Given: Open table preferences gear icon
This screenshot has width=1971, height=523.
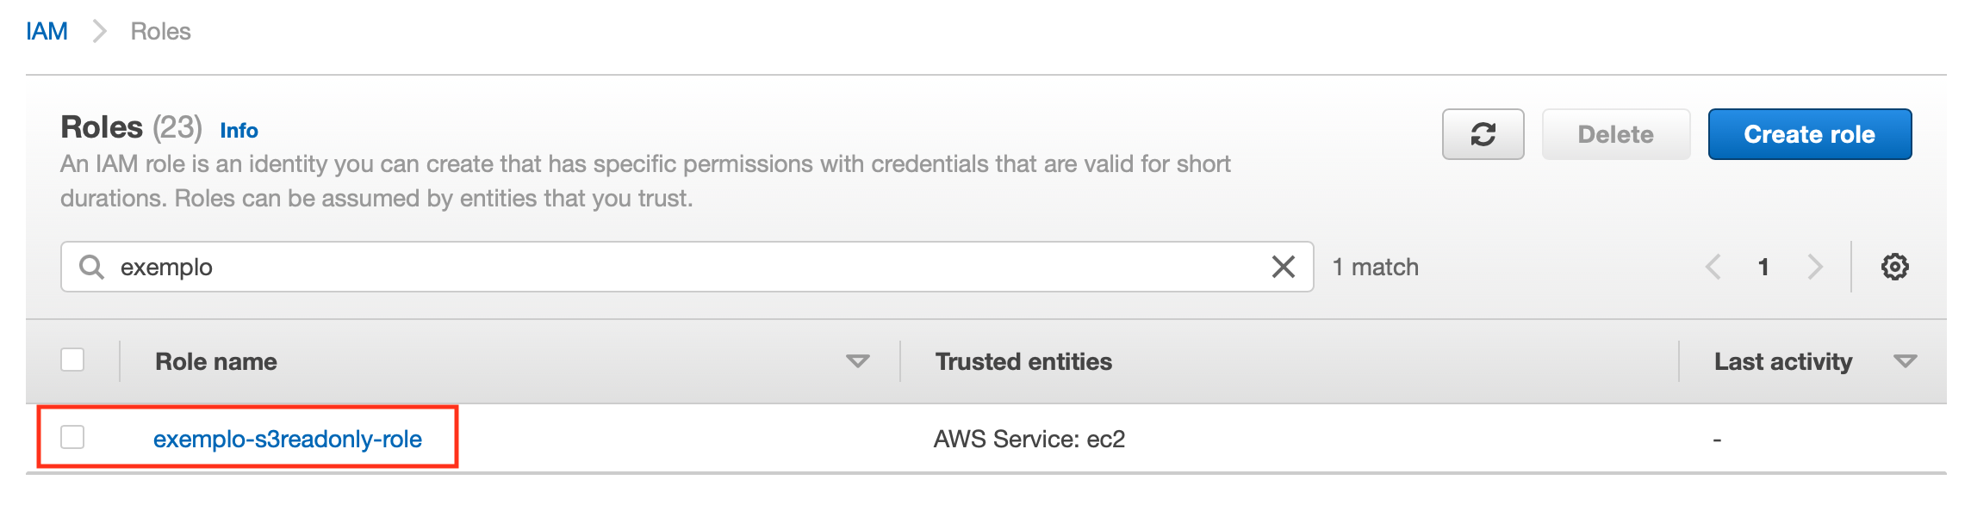Looking at the screenshot, I should point(1894,267).
